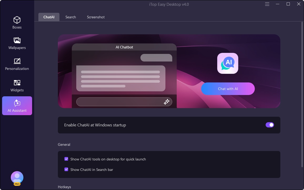
Task: Click the PRO user profile avatar
Action: [17, 178]
